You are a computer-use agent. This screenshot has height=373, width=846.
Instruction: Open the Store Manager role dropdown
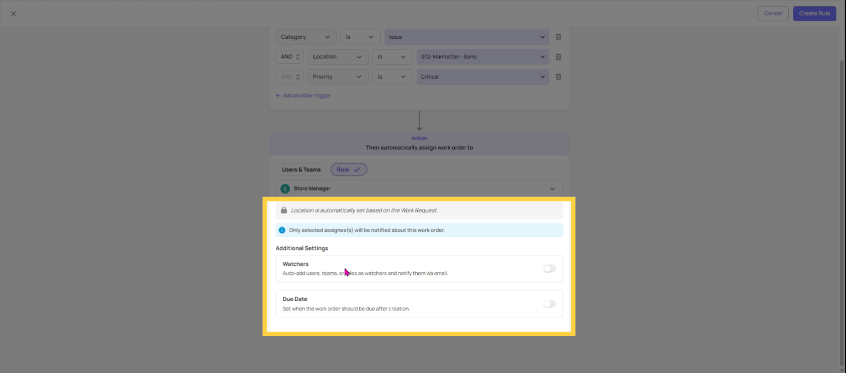pyautogui.click(x=419, y=188)
